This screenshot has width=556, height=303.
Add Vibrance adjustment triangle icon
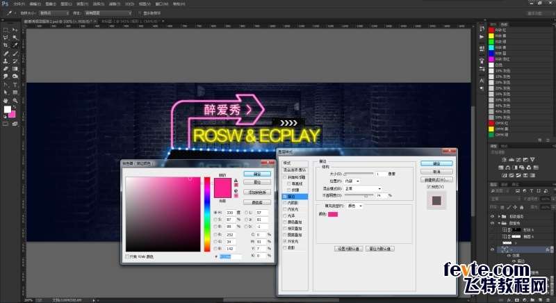pos(532,160)
